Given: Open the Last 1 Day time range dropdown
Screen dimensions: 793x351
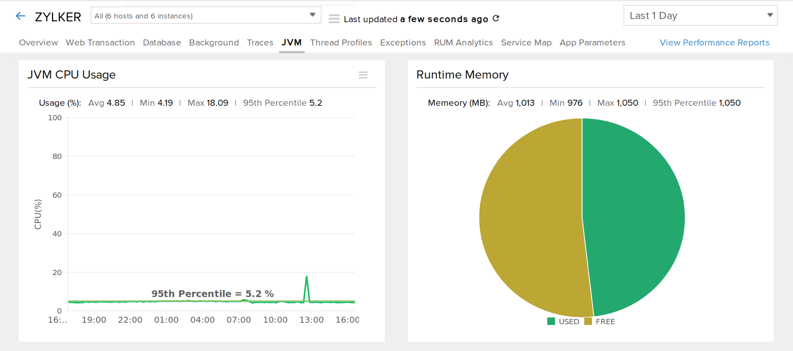Looking at the screenshot, I should coord(700,15).
